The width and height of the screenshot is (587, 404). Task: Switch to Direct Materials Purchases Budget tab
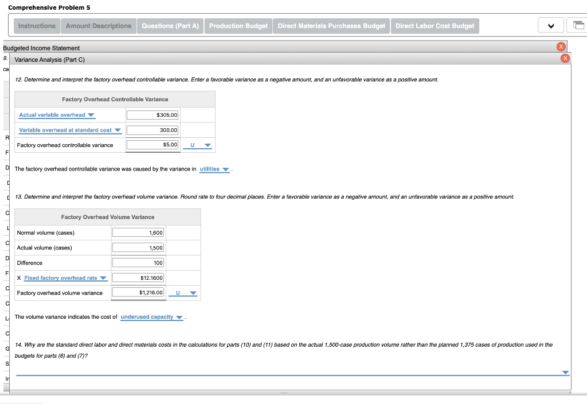tap(331, 25)
